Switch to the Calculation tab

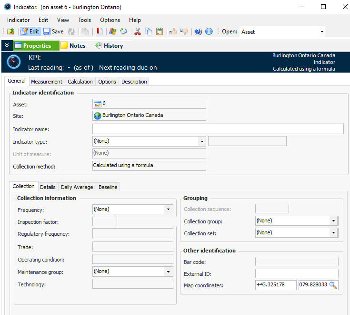80,82
